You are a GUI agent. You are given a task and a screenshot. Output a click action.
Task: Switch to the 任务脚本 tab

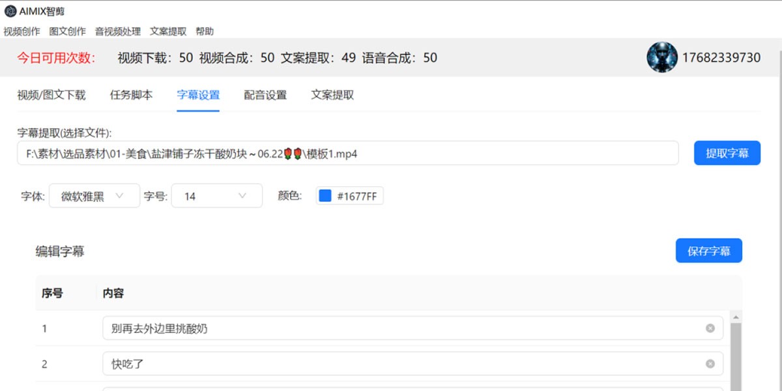point(131,95)
